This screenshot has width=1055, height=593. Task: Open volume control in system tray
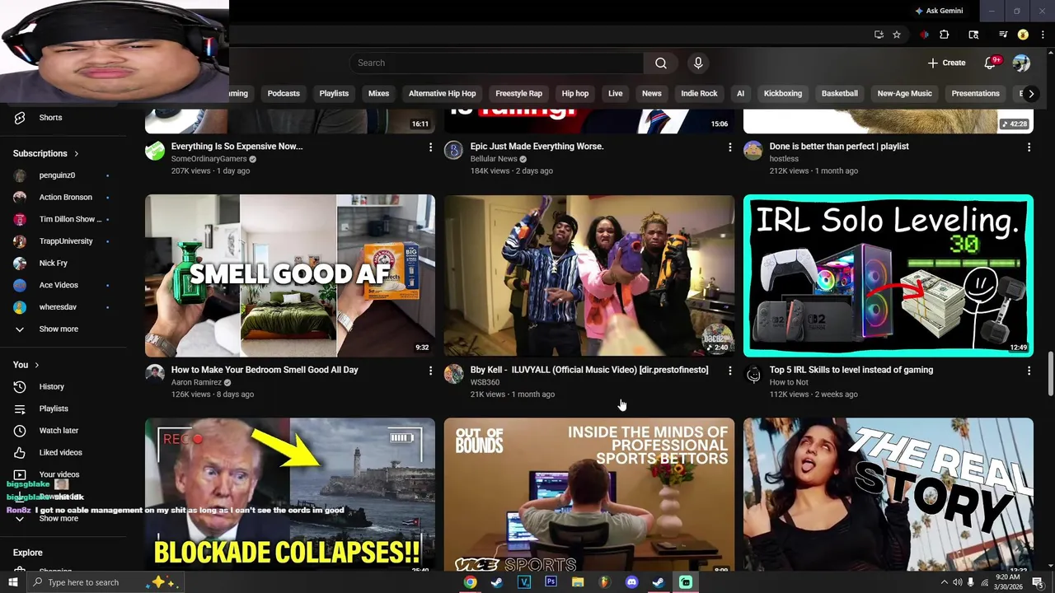[x=957, y=582]
